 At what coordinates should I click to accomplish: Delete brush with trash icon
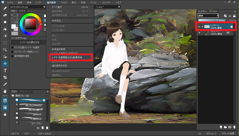[x=47, y=128]
